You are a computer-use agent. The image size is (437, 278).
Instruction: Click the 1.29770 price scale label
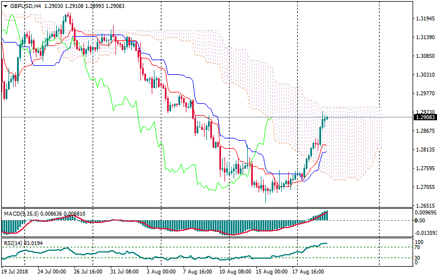click(425, 94)
